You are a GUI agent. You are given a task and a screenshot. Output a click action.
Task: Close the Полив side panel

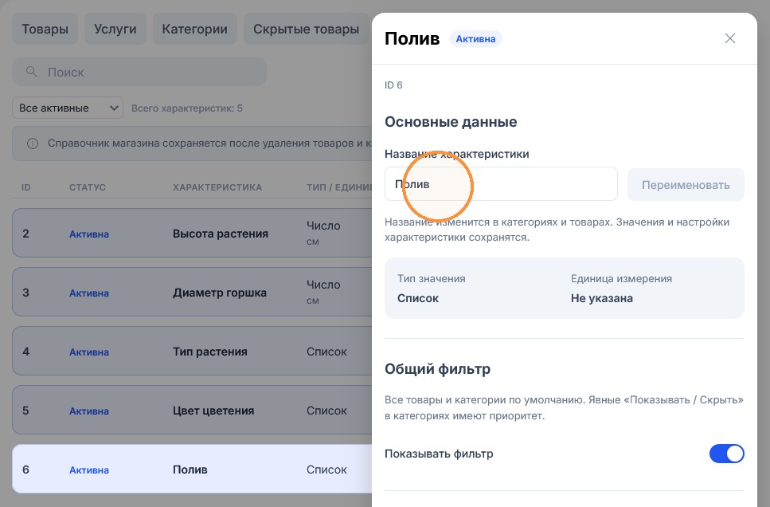[x=729, y=38]
